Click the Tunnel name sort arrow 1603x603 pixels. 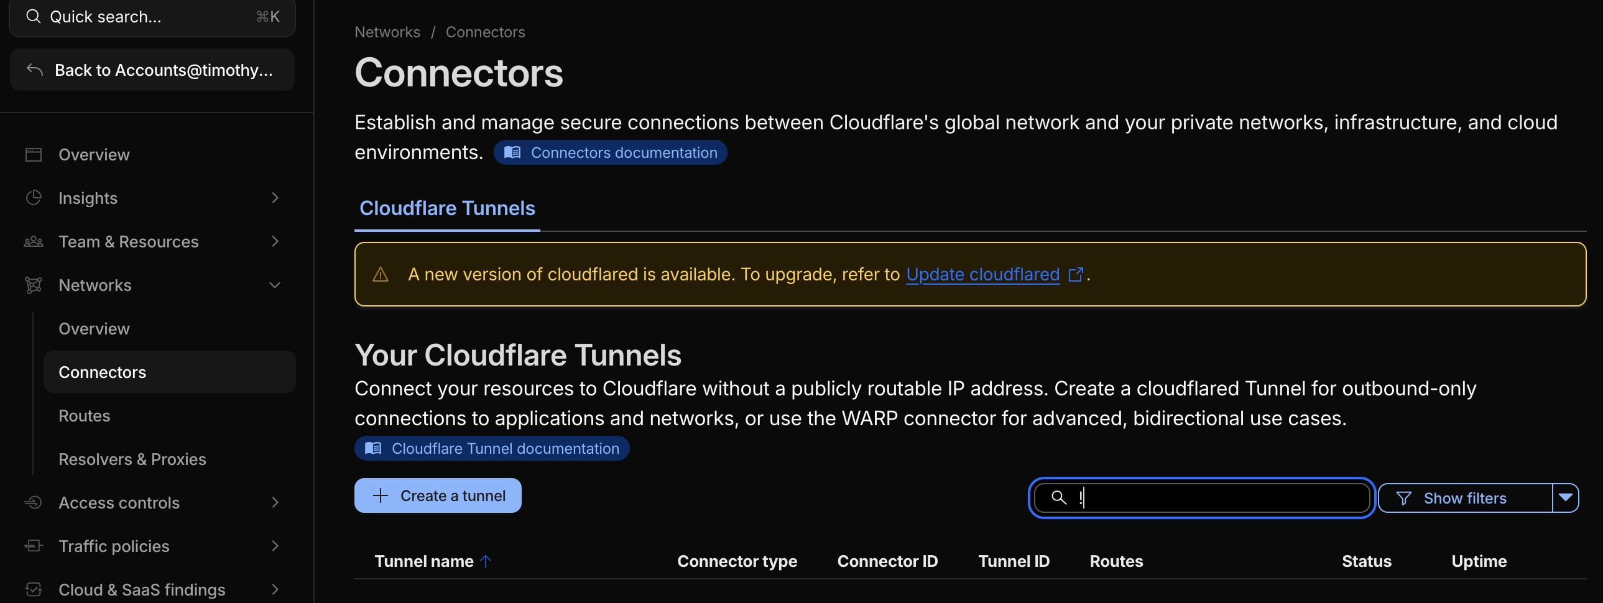[x=486, y=561]
